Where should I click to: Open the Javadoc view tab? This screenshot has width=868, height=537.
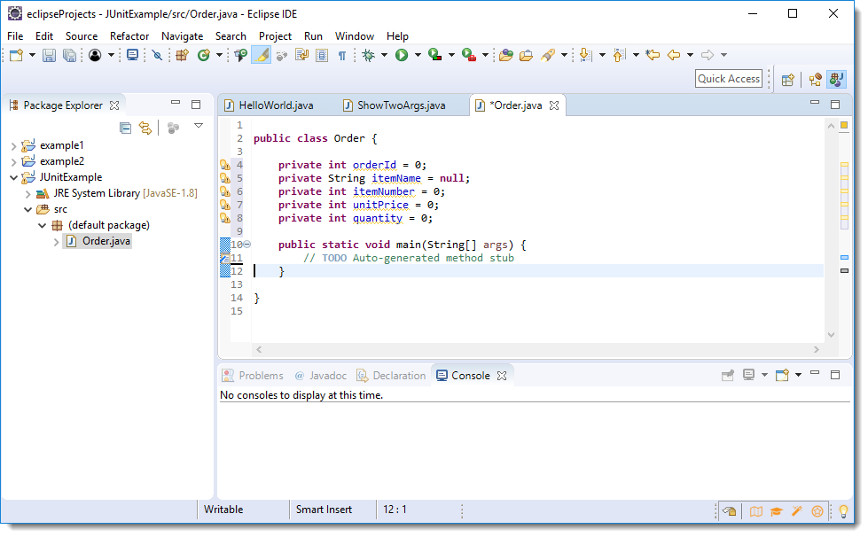(321, 376)
